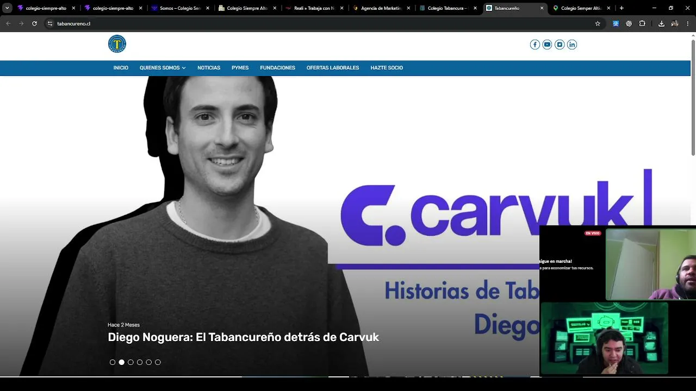Open the Facebook social icon
This screenshot has height=391, width=696.
coord(535,45)
